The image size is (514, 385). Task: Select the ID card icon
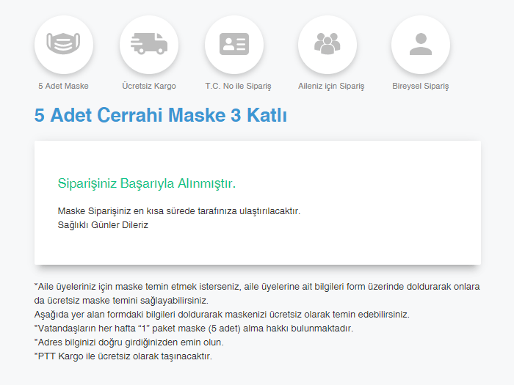tap(234, 44)
